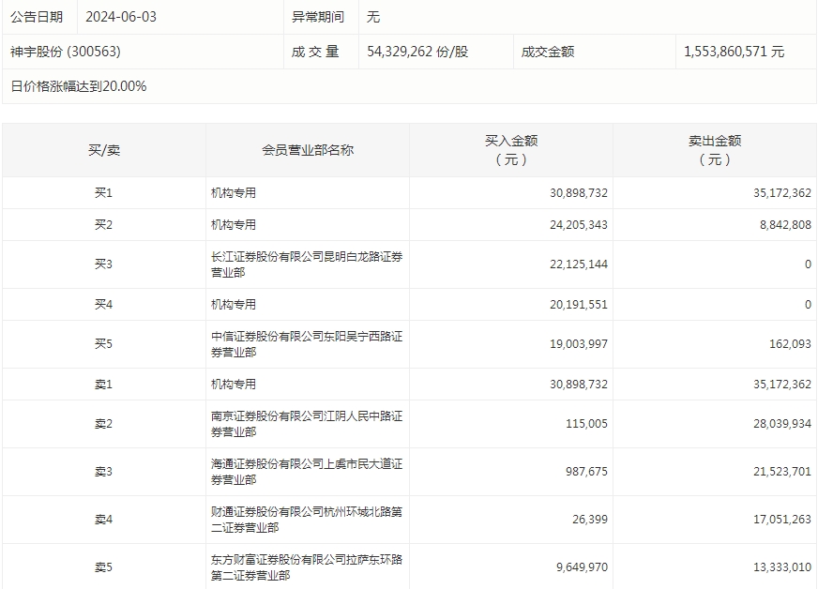818x589 pixels.
Task: Click the 卖出金额 column header
Action: (715, 150)
